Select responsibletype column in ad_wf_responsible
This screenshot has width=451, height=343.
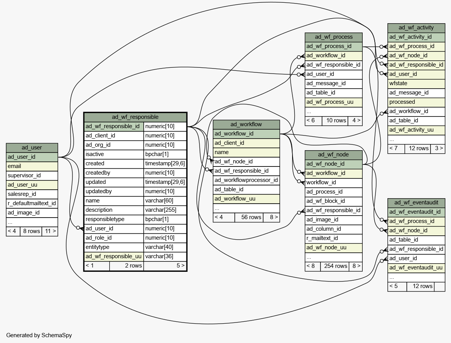click(x=114, y=219)
